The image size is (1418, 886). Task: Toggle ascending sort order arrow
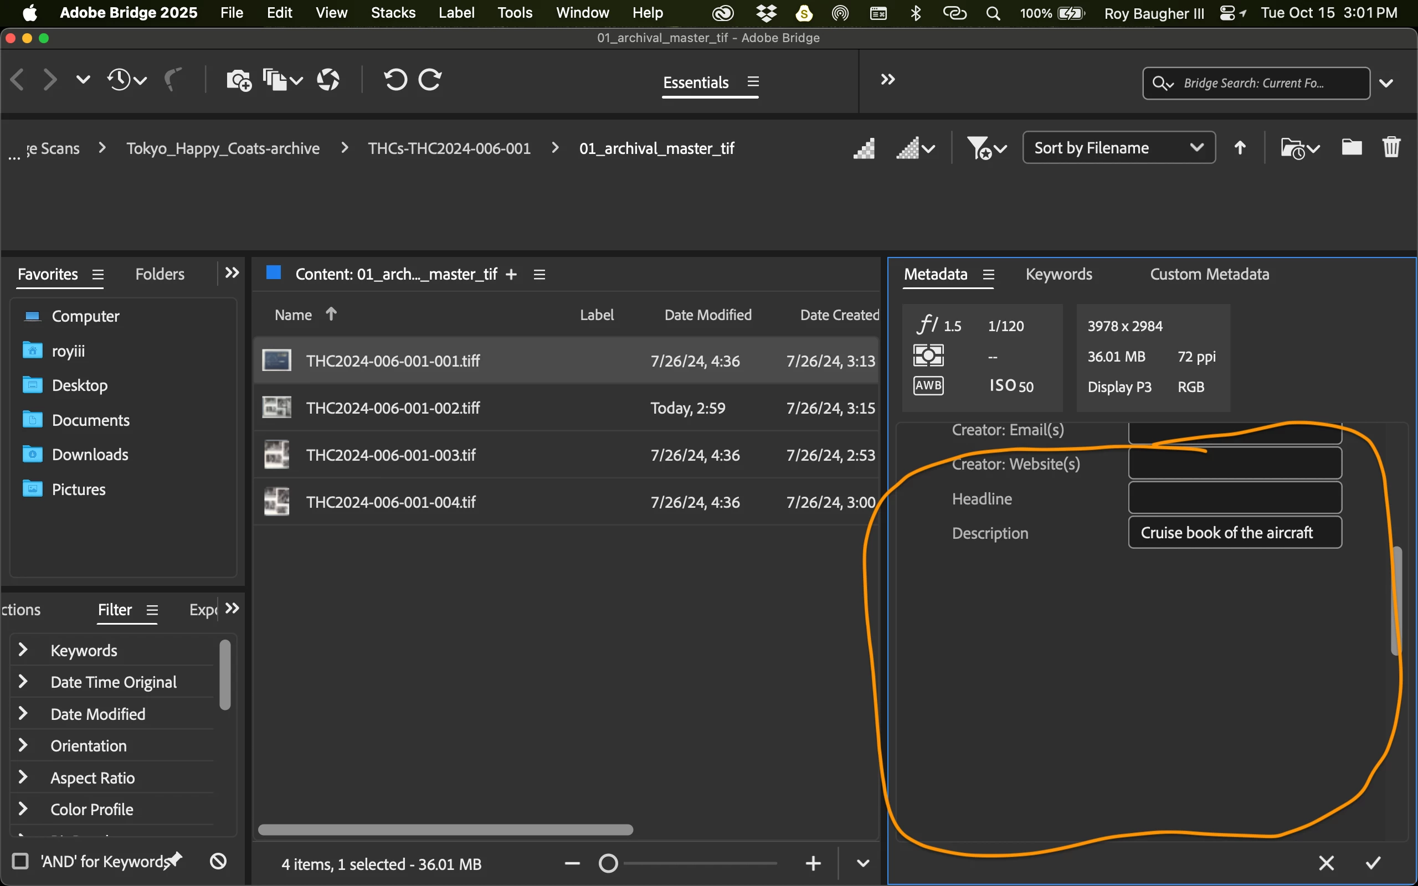(x=1240, y=148)
